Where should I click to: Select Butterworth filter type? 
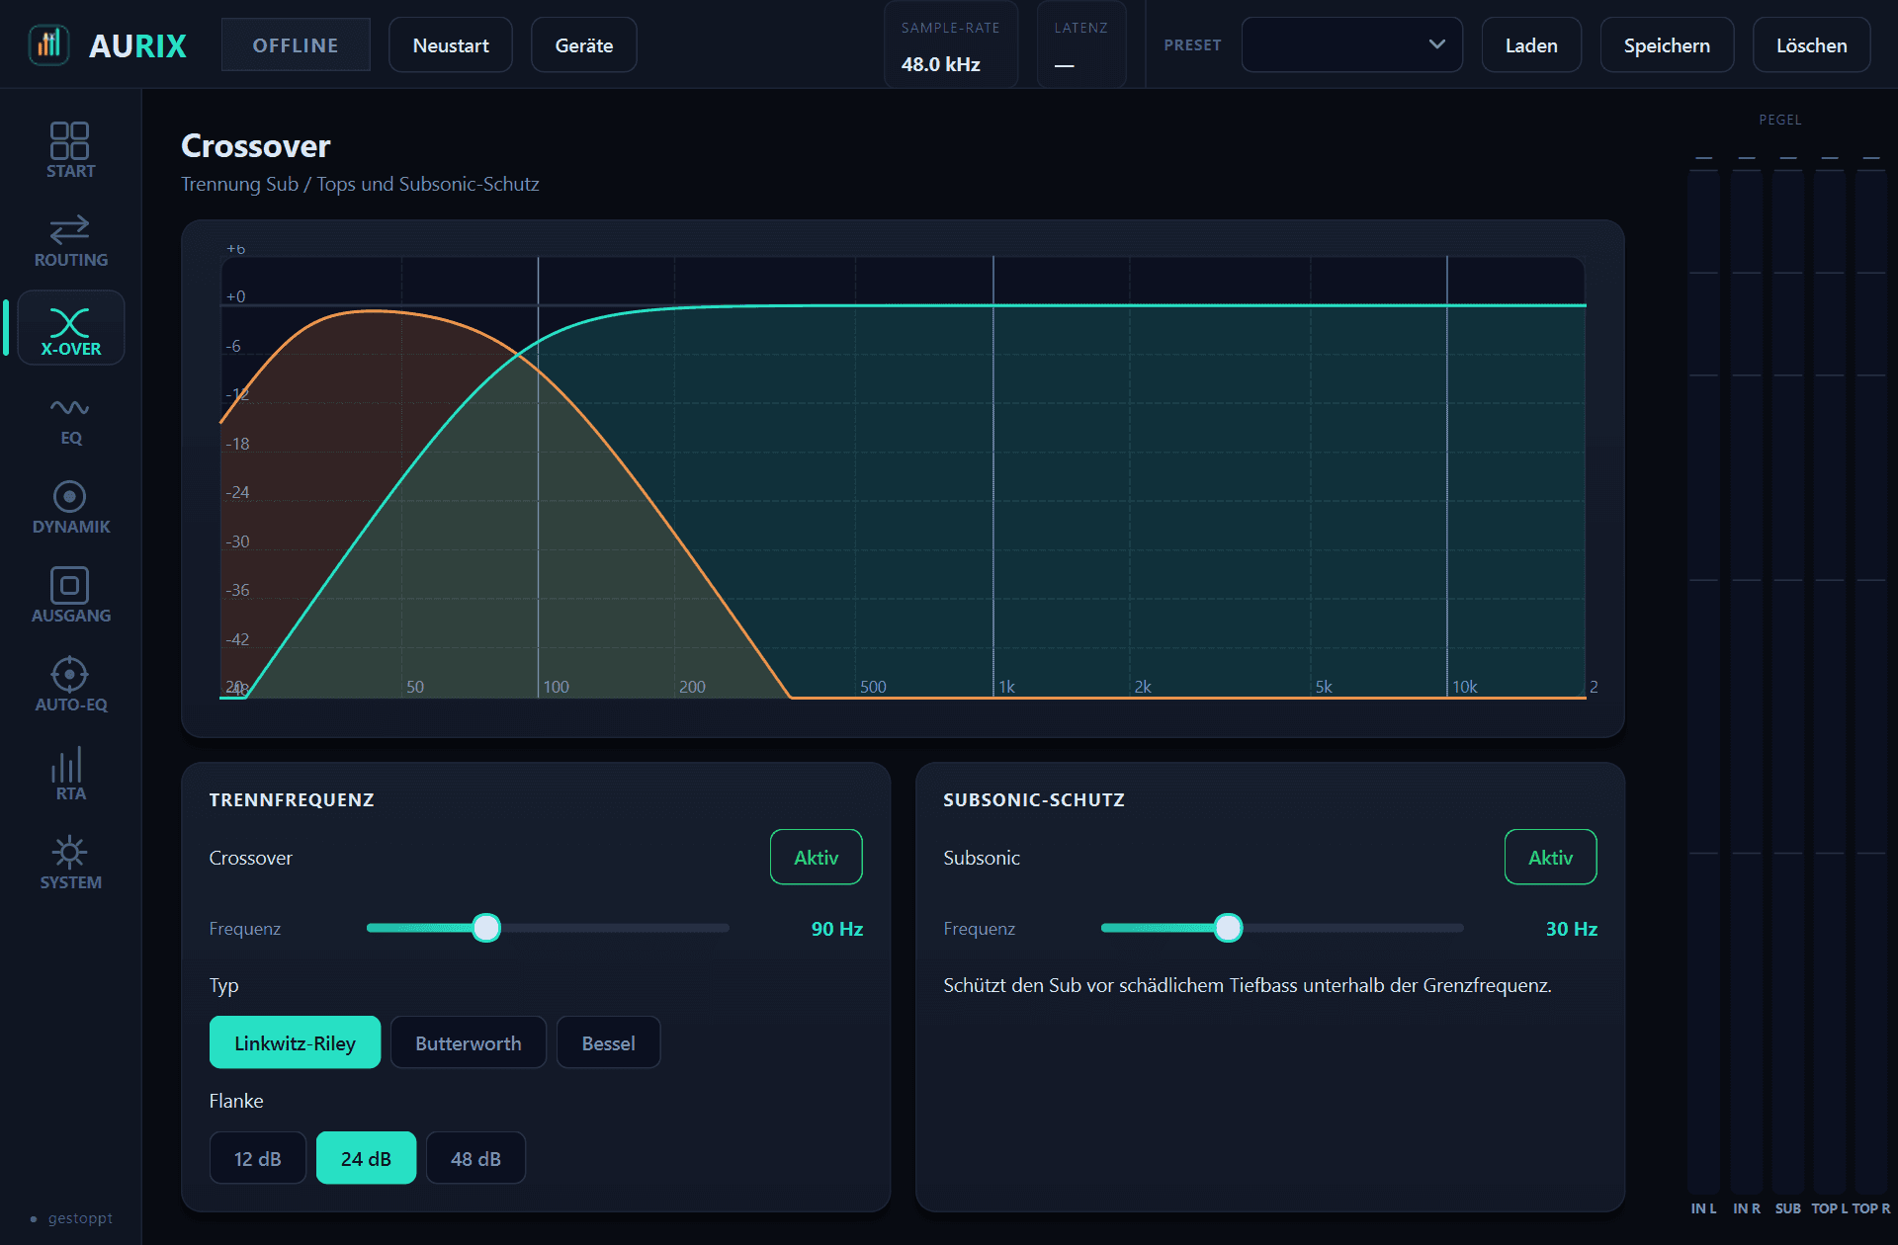tap(469, 1042)
